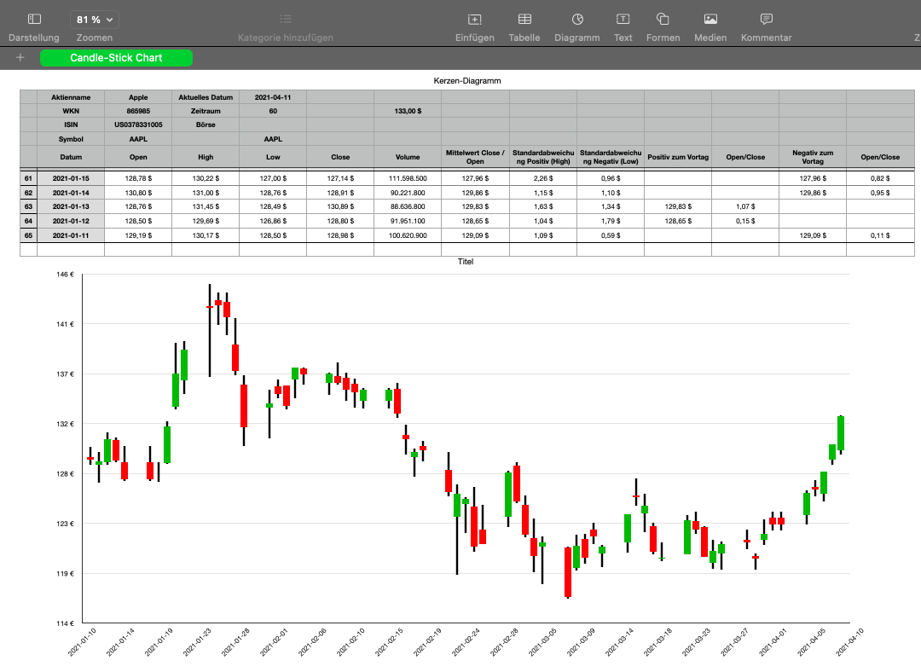Insert a text box with Text icon
The height and width of the screenshot is (672, 921).
[x=623, y=19]
